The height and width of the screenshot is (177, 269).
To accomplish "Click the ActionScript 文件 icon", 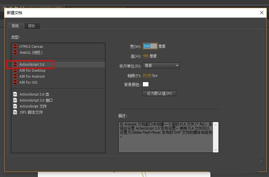I will pyautogui.click(x=15, y=106).
